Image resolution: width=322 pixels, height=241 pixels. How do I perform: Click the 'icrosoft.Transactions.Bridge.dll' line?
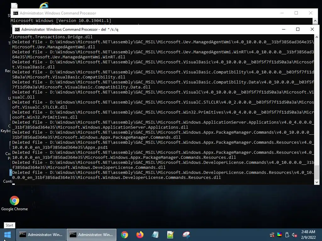point(53,37)
